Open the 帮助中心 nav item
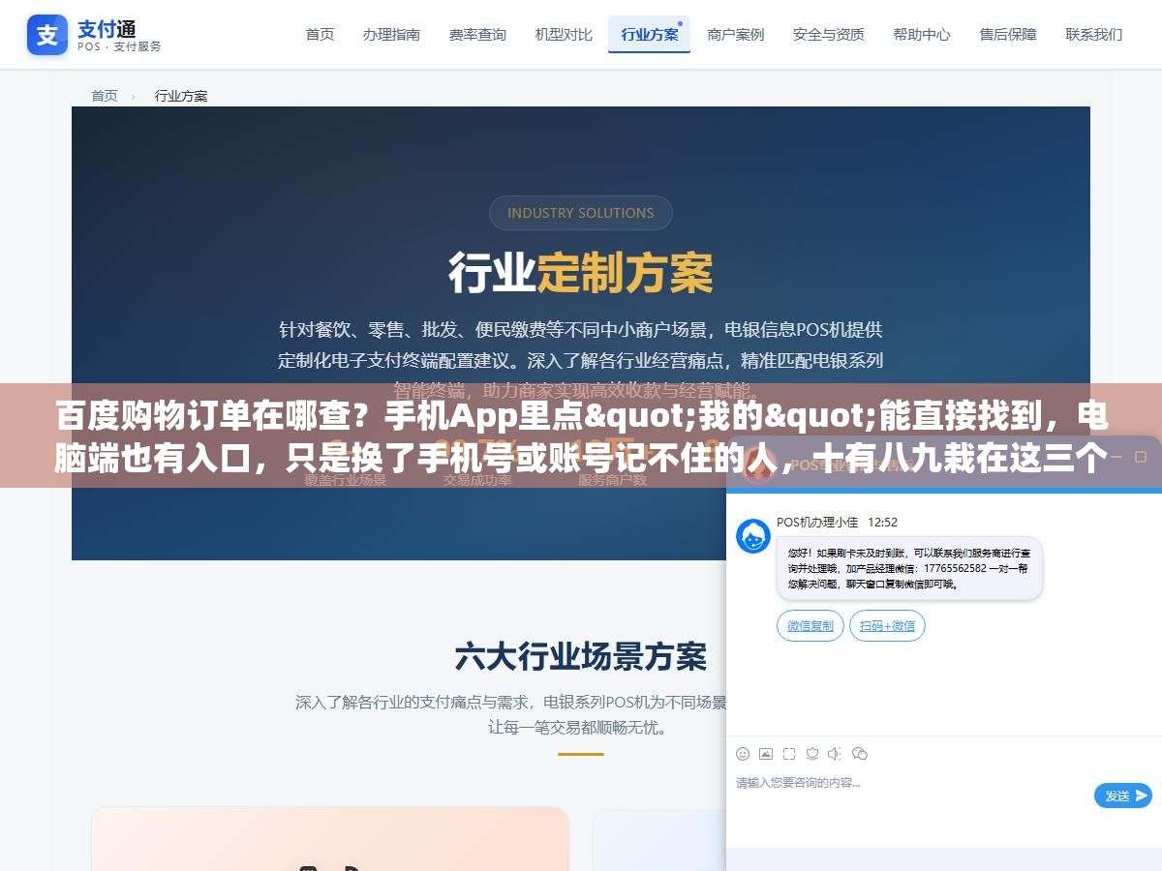 (922, 35)
